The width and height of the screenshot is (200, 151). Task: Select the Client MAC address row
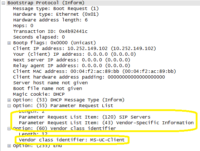click(94, 71)
